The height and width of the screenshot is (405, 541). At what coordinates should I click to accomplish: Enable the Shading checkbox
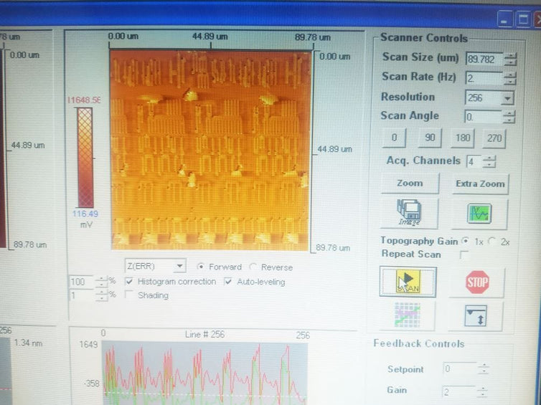tap(129, 295)
